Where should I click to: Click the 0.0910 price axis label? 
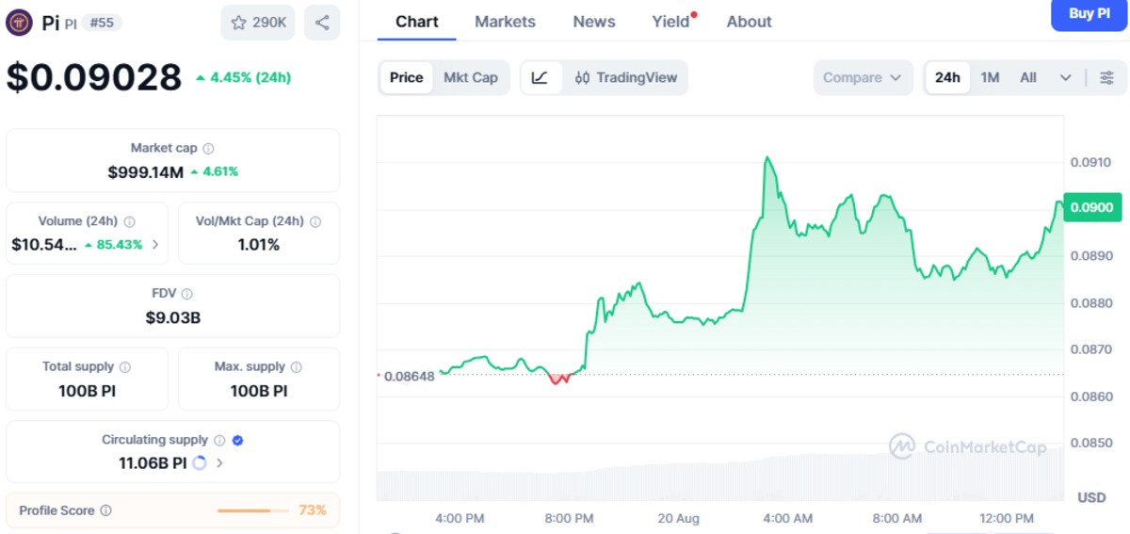tap(1091, 162)
